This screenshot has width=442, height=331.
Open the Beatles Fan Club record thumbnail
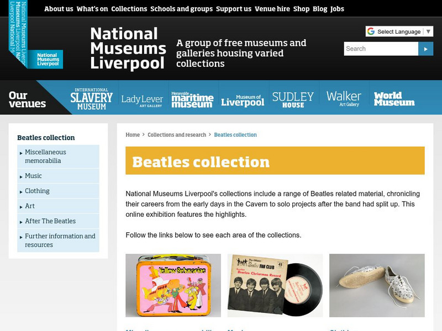point(275,285)
